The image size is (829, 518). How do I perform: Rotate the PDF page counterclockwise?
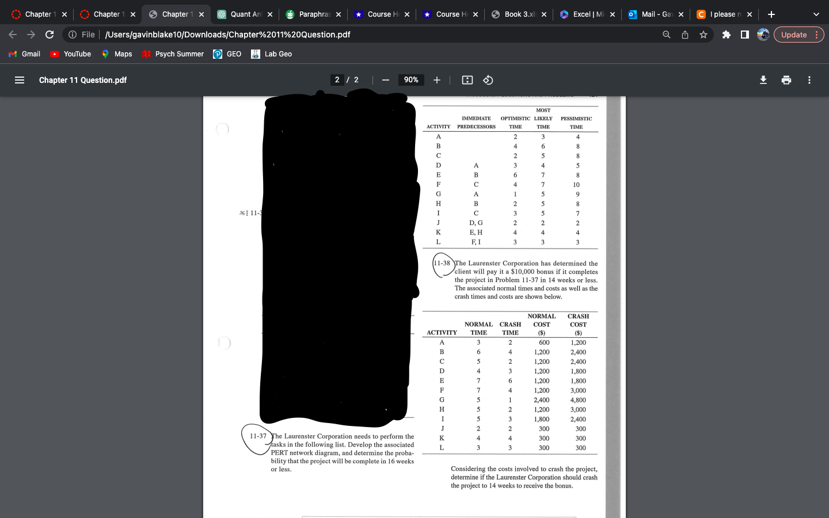pyautogui.click(x=488, y=80)
